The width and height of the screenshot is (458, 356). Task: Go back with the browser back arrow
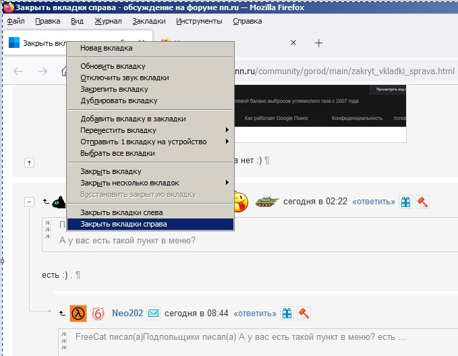tap(18, 71)
